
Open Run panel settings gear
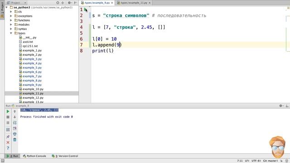[x=281, y=105]
